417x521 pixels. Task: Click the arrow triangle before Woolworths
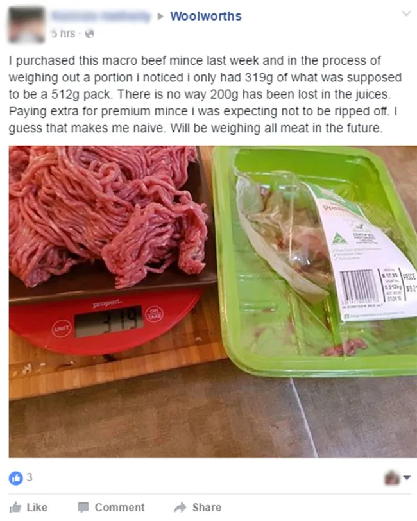point(160,16)
